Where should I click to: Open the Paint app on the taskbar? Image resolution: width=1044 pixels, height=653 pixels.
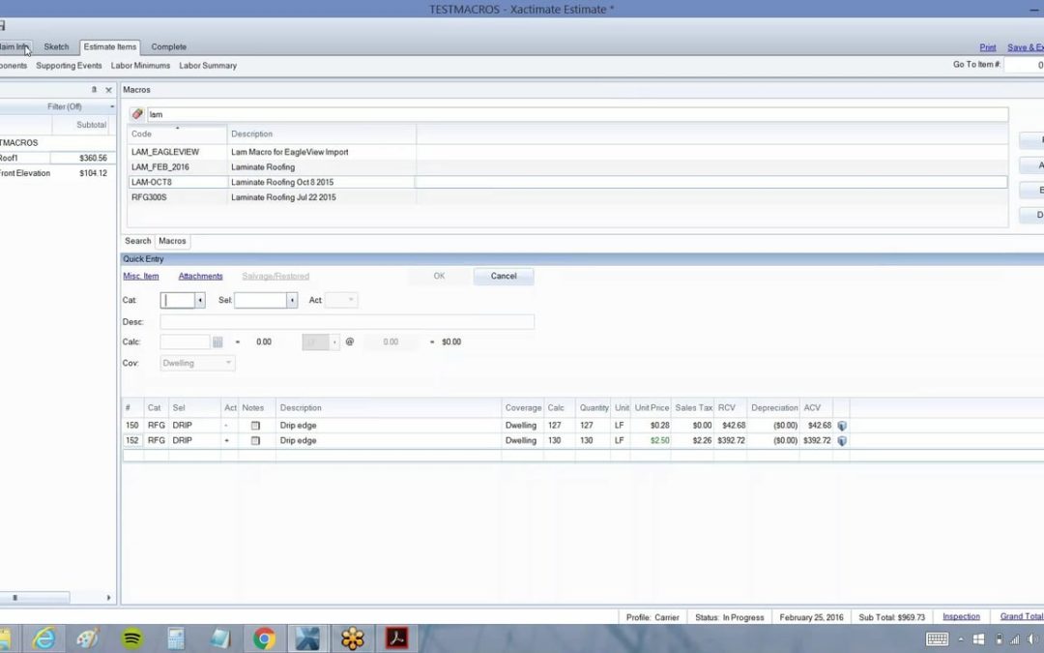tap(87, 638)
